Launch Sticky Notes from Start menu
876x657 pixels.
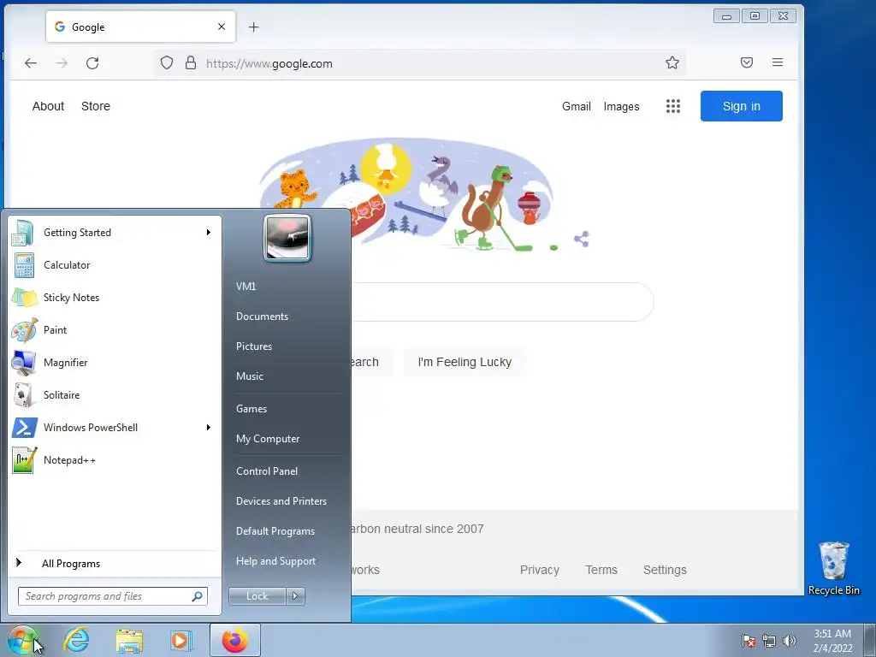point(115,297)
